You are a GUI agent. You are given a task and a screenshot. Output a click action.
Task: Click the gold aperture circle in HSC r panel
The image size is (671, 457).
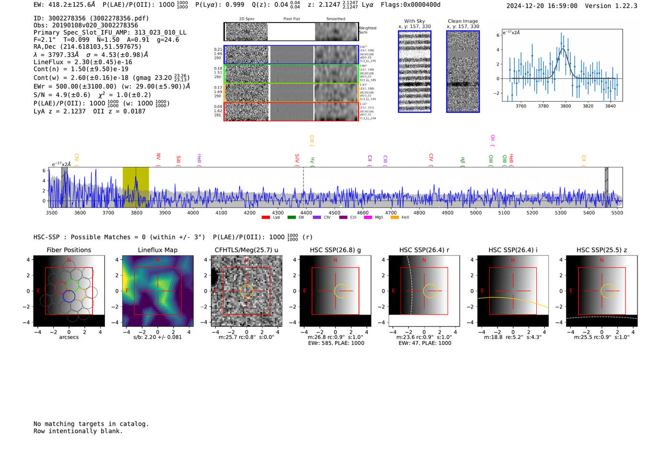(x=430, y=291)
